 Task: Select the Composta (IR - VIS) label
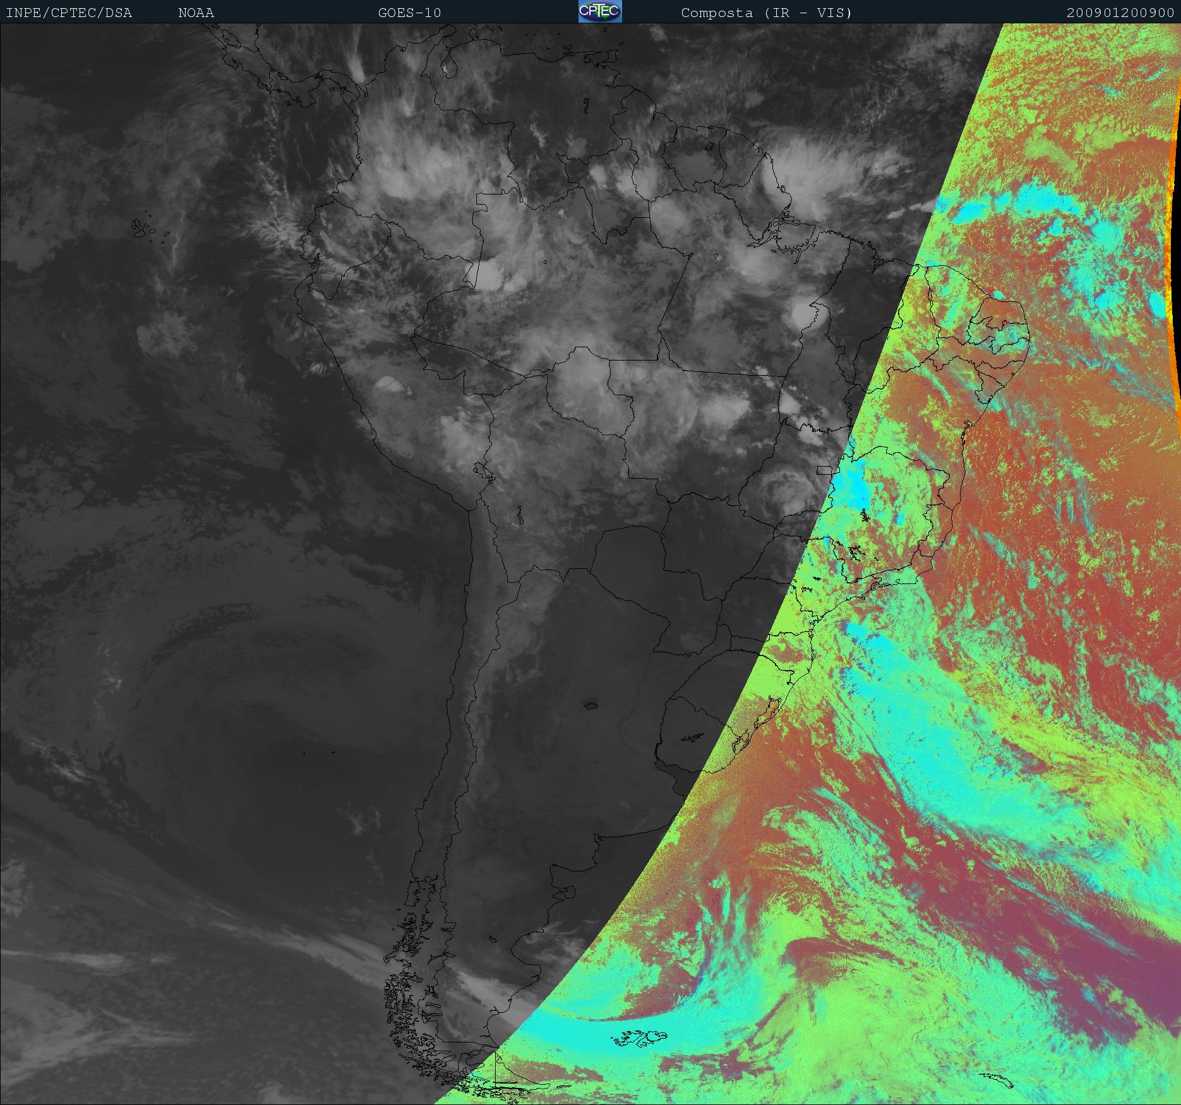767,13
